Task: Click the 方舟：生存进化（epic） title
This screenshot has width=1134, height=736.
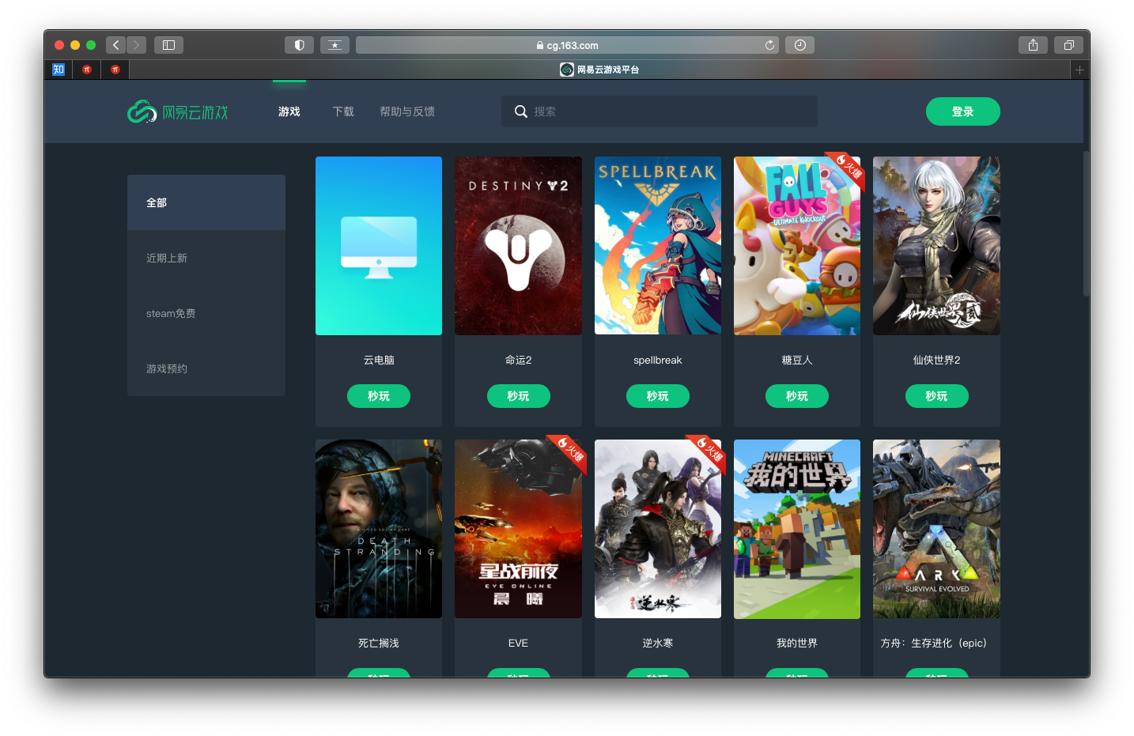Action: pyautogui.click(x=934, y=643)
